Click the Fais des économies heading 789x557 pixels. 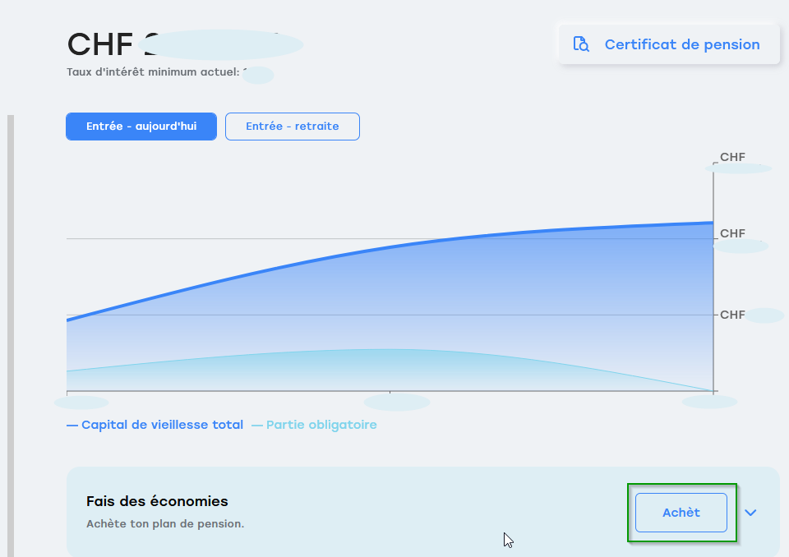157,501
